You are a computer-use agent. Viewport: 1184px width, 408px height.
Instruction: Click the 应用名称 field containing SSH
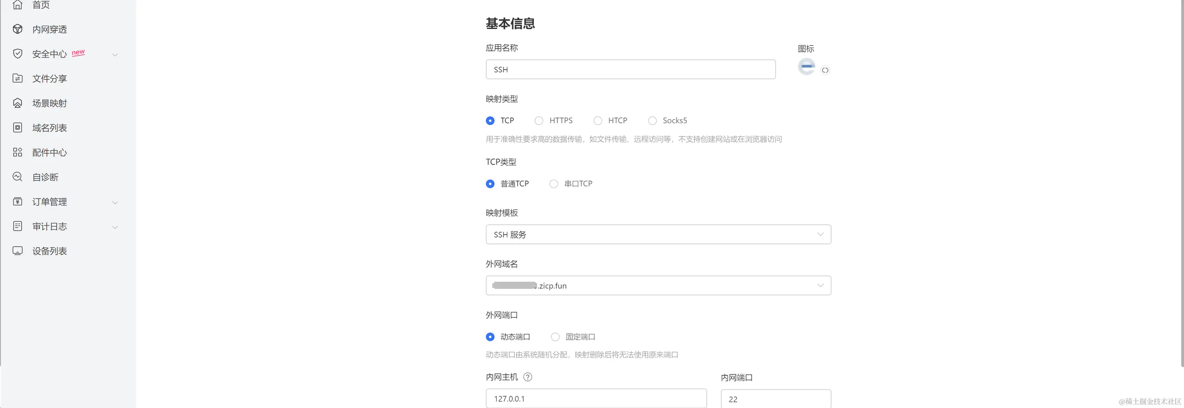click(x=630, y=69)
